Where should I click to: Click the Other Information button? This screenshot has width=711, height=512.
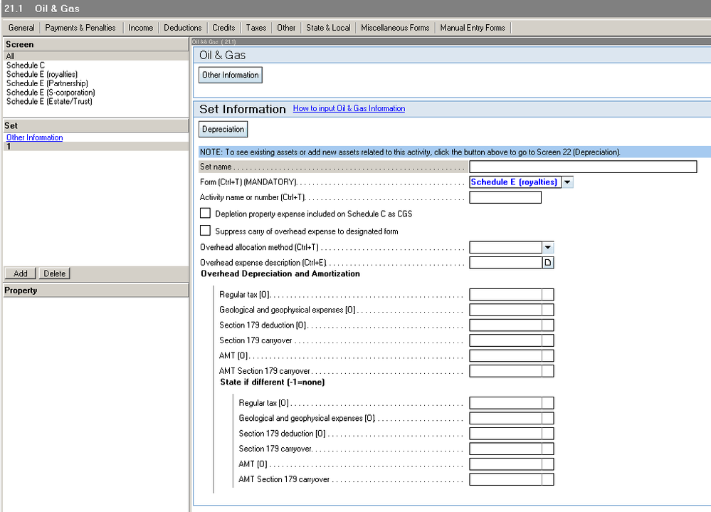229,74
